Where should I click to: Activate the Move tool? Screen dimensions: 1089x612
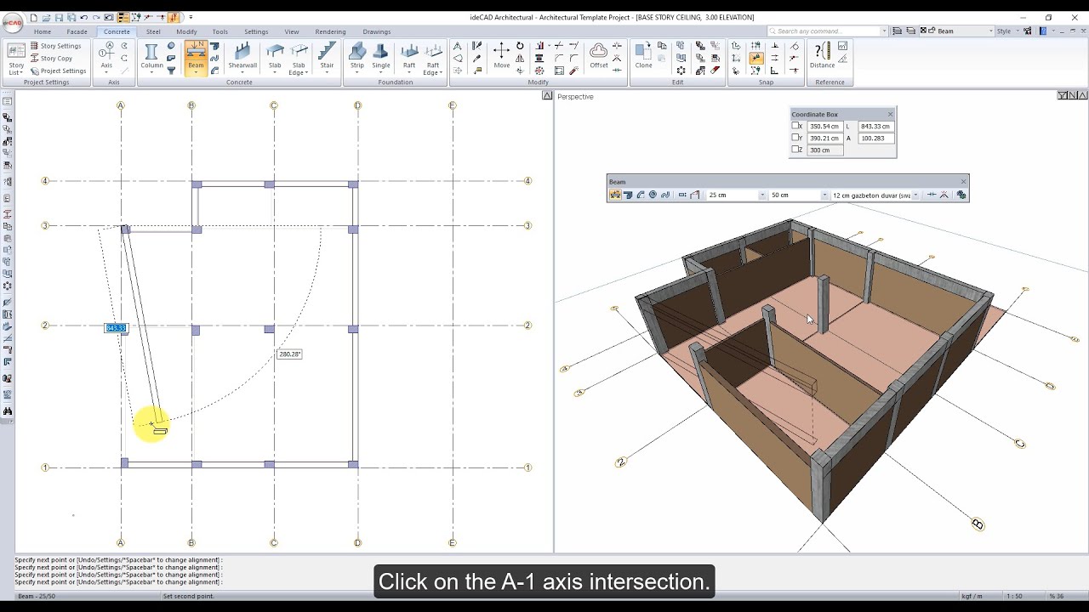tap(502, 55)
